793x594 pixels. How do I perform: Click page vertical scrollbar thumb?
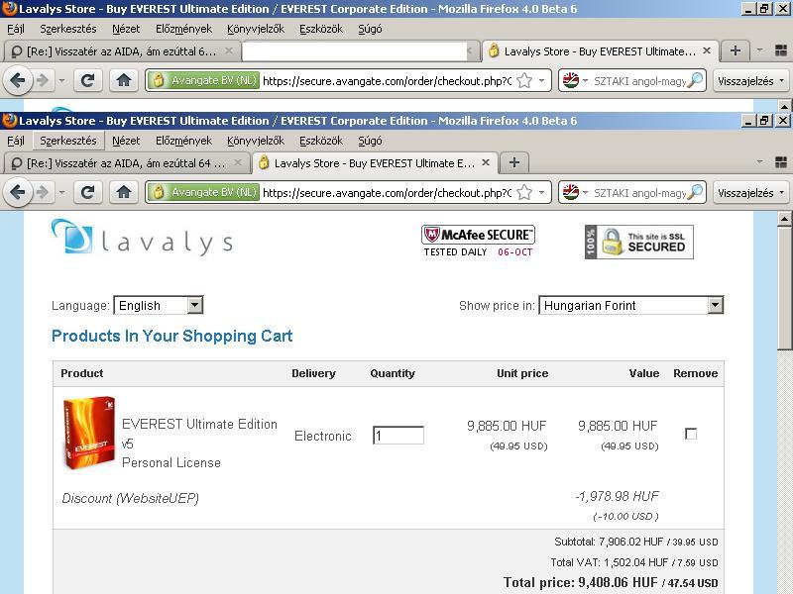pyautogui.click(x=784, y=287)
